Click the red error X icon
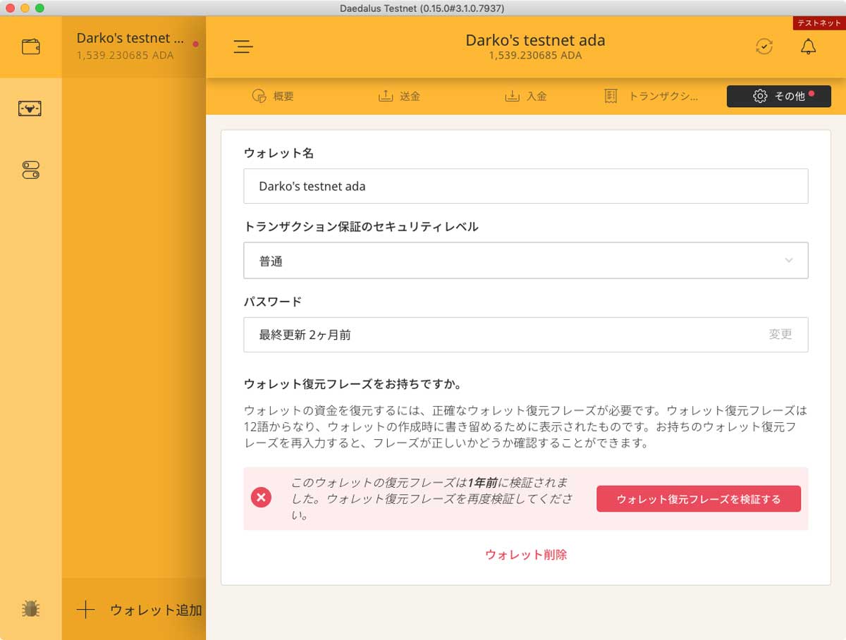846x640 pixels. pyautogui.click(x=261, y=498)
